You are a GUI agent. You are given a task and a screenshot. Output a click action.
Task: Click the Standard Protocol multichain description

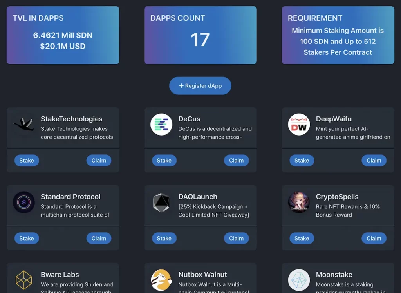[75, 211]
